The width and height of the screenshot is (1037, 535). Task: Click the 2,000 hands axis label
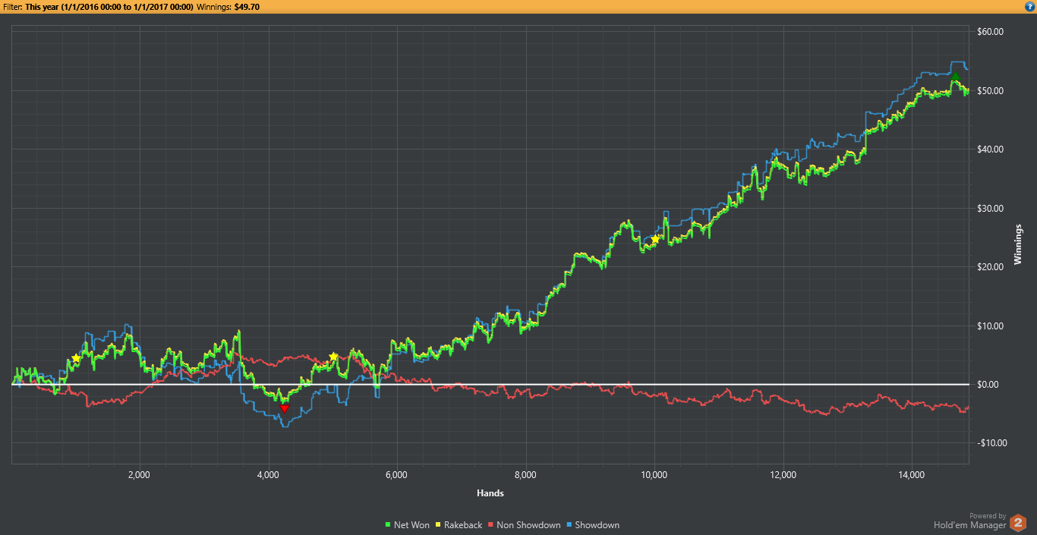pyautogui.click(x=139, y=475)
